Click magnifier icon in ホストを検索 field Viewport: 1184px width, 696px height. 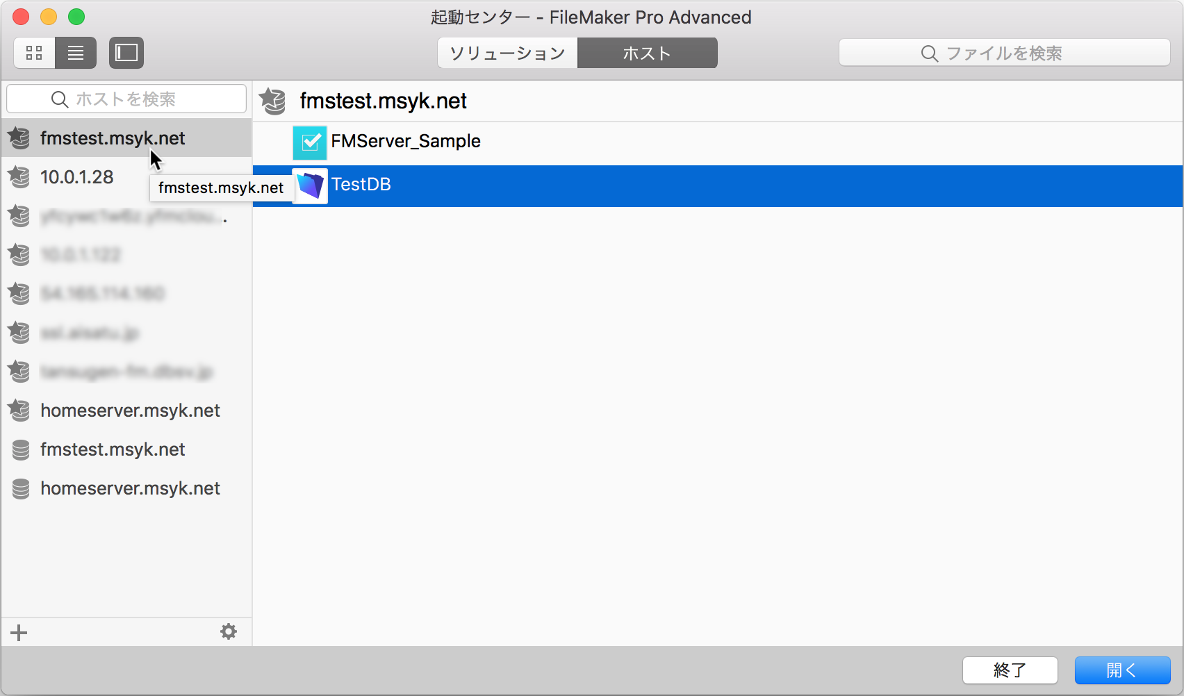60,99
